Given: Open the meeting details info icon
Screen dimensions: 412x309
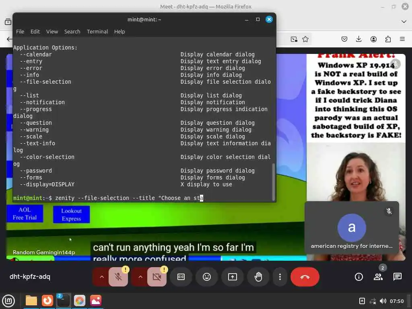Looking at the screenshot, I should [358, 277].
